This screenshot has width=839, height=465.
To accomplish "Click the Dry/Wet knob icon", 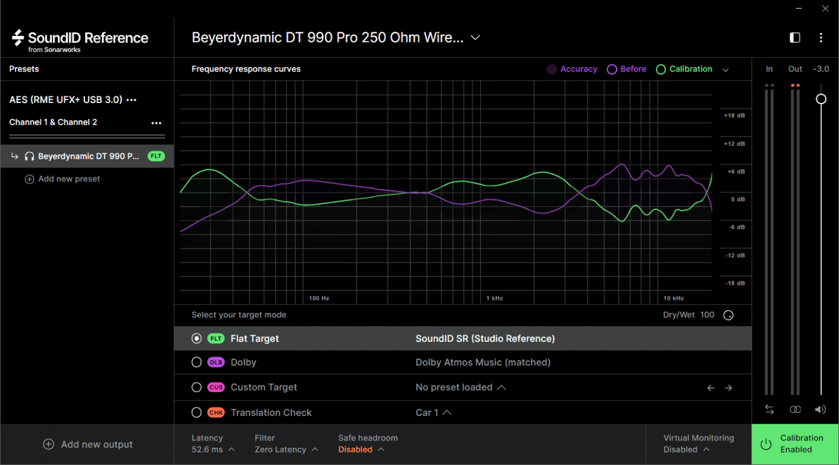I will [x=729, y=315].
